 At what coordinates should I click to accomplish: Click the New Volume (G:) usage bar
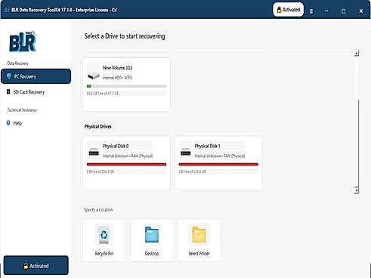click(126, 86)
